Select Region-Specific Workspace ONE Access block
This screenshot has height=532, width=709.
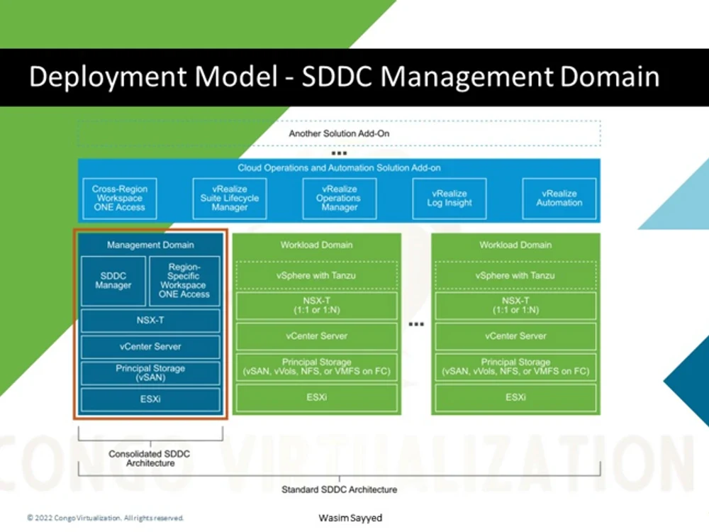click(185, 281)
